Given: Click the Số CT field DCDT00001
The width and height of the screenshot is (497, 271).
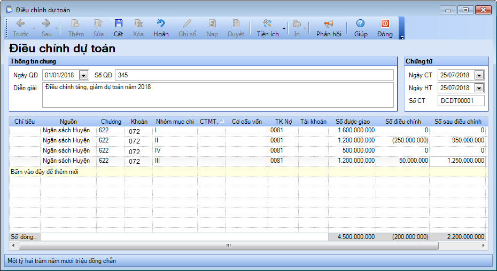Looking at the screenshot, I should [x=460, y=101].
